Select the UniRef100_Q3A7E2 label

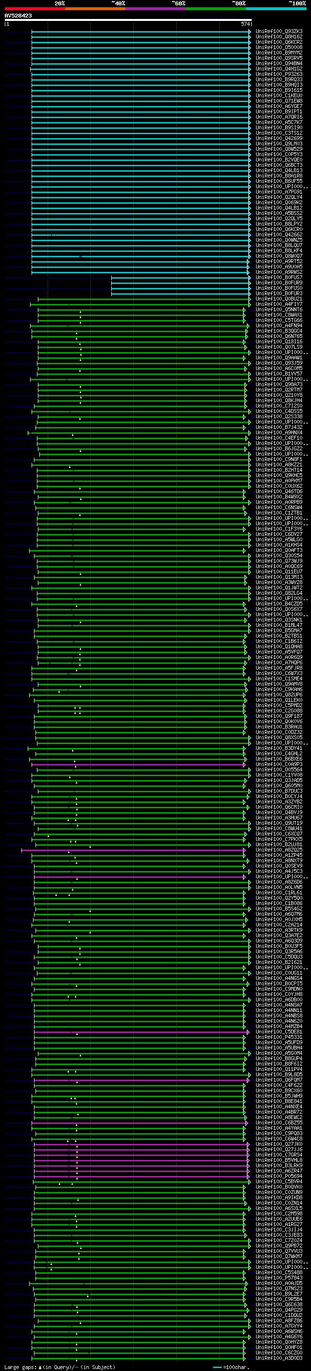(x=279, y=936)
